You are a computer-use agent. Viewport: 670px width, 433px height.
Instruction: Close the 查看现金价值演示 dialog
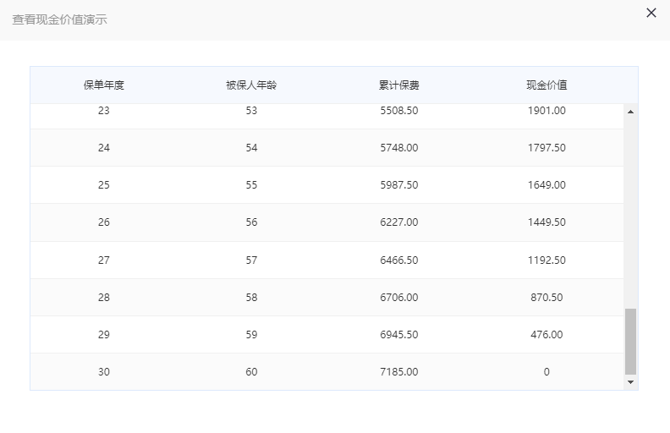click(651, 13)
